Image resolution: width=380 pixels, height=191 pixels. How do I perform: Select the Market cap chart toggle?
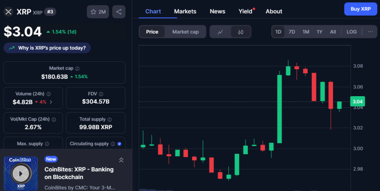coord(186,32)
